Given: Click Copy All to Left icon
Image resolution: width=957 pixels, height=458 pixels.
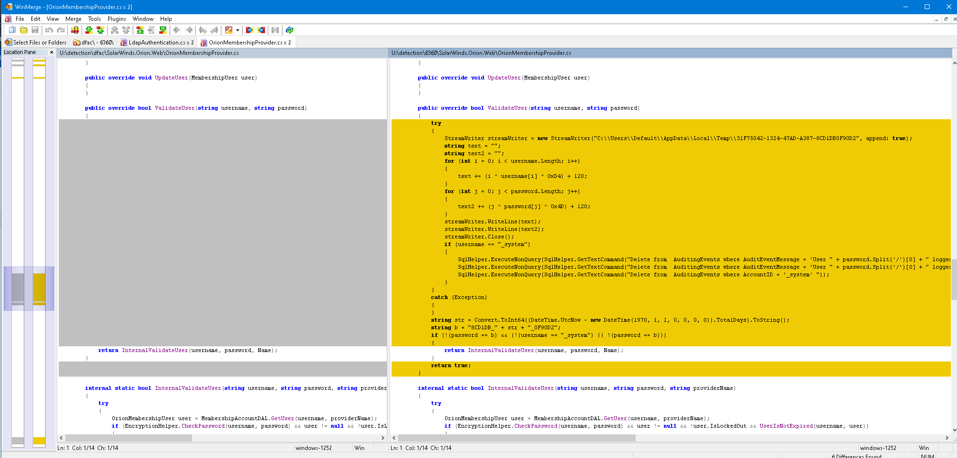Looking at the screenshot, I should (x=261, y=30).
